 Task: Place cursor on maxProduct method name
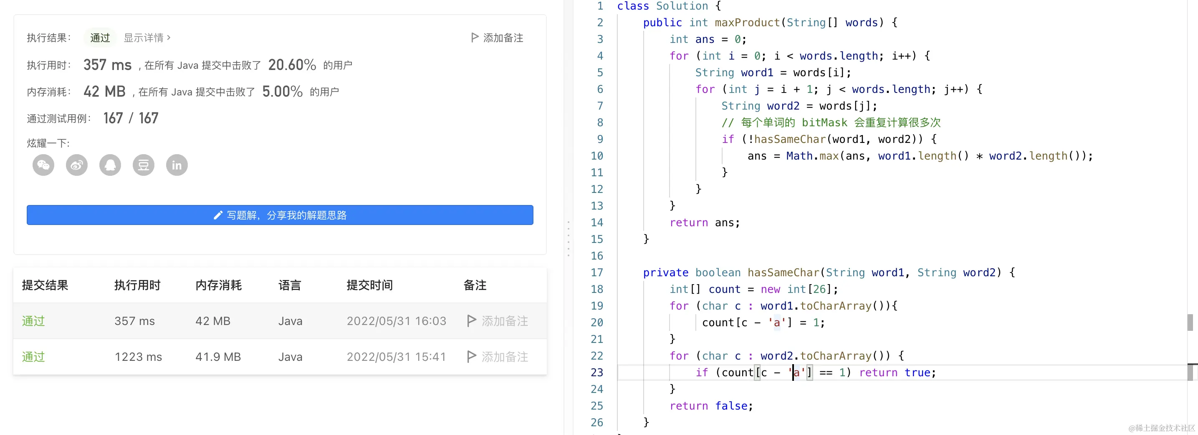tap(747, 22)
